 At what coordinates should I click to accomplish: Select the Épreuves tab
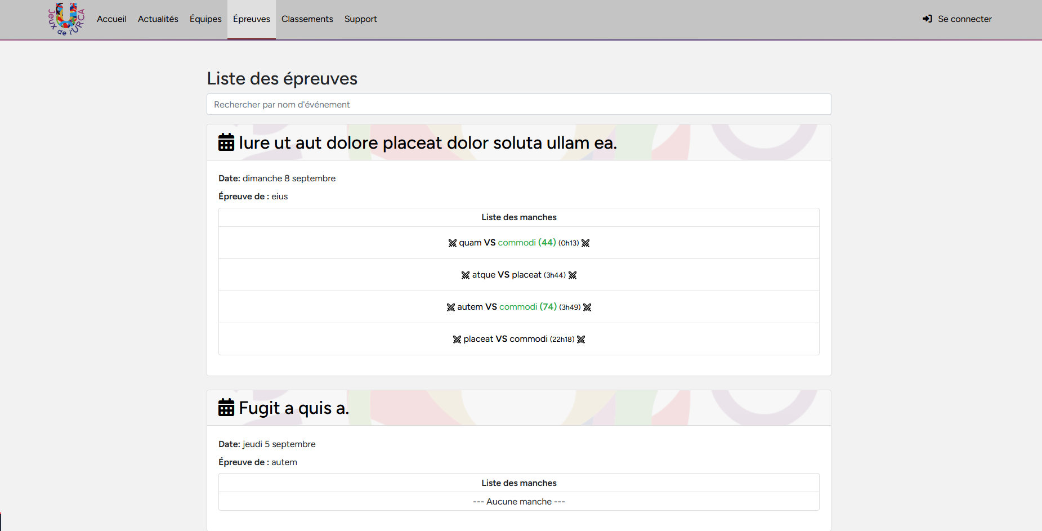tap(251, 19)
